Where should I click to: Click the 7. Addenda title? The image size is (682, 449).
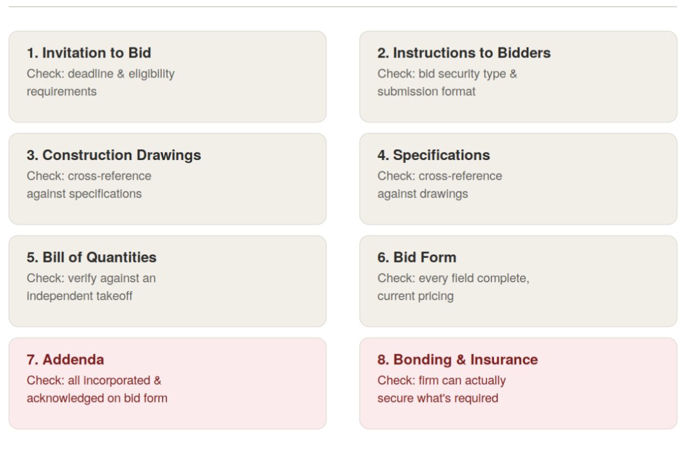[65, 359]
